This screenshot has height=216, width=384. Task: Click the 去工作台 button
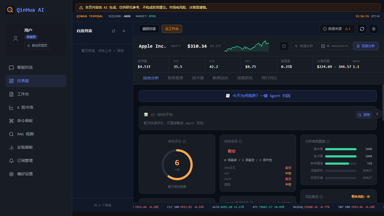pos(172,29)
